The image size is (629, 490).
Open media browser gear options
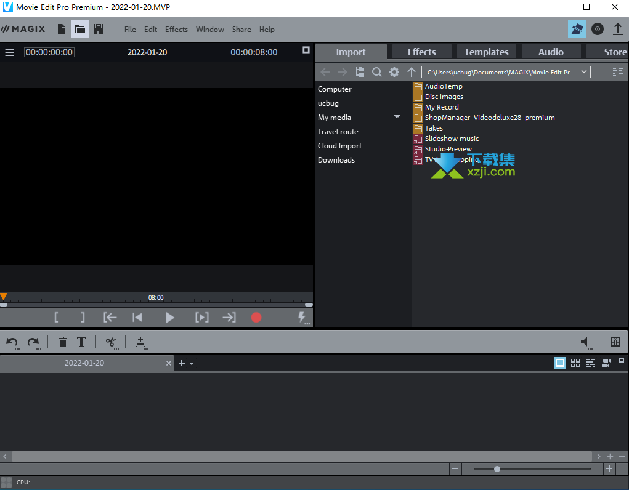[394, 72]
